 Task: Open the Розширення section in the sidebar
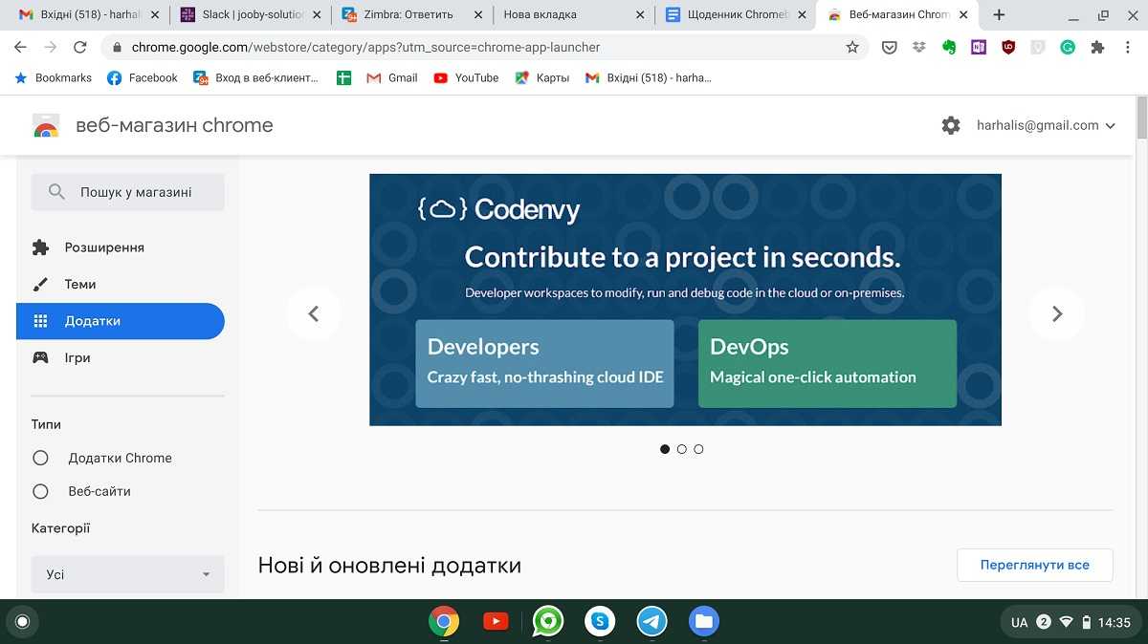coord(104,247)
